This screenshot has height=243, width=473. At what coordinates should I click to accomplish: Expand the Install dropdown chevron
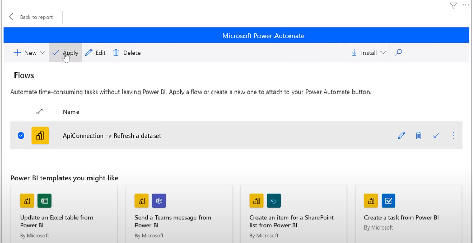(383, 53)
